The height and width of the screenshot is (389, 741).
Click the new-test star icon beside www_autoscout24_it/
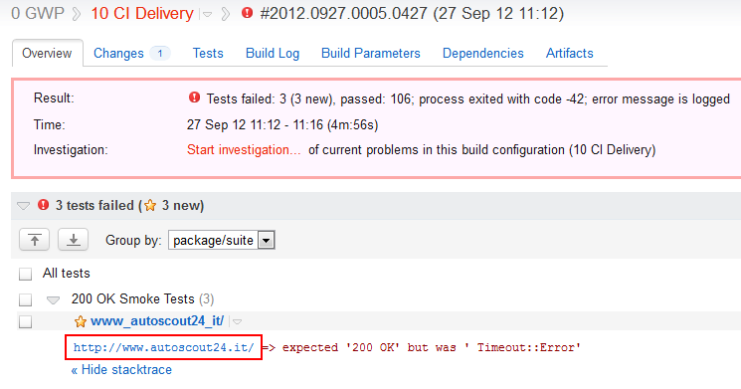point(81,321)
